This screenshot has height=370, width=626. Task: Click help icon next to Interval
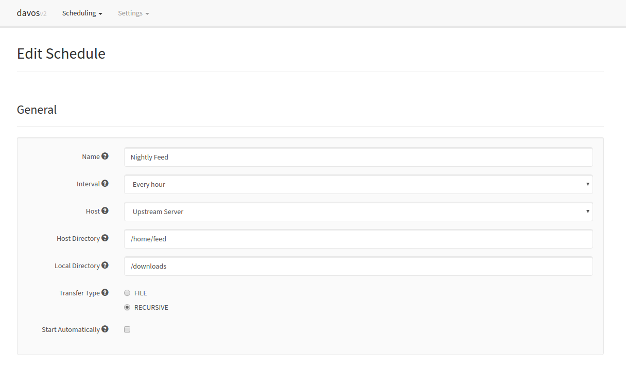[105, 183]
